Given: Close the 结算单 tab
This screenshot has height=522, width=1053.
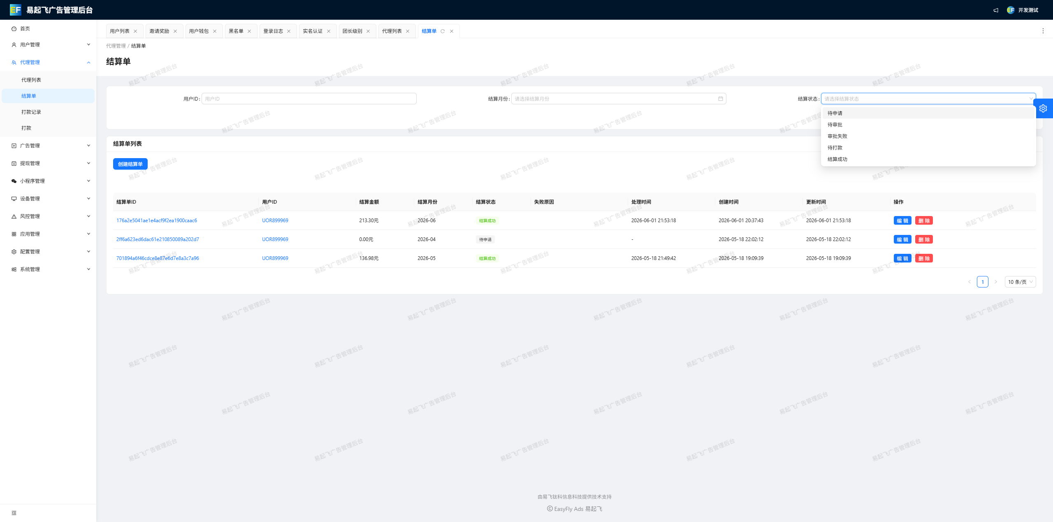Looking at the screenshot, I should (x=452, y=31).
